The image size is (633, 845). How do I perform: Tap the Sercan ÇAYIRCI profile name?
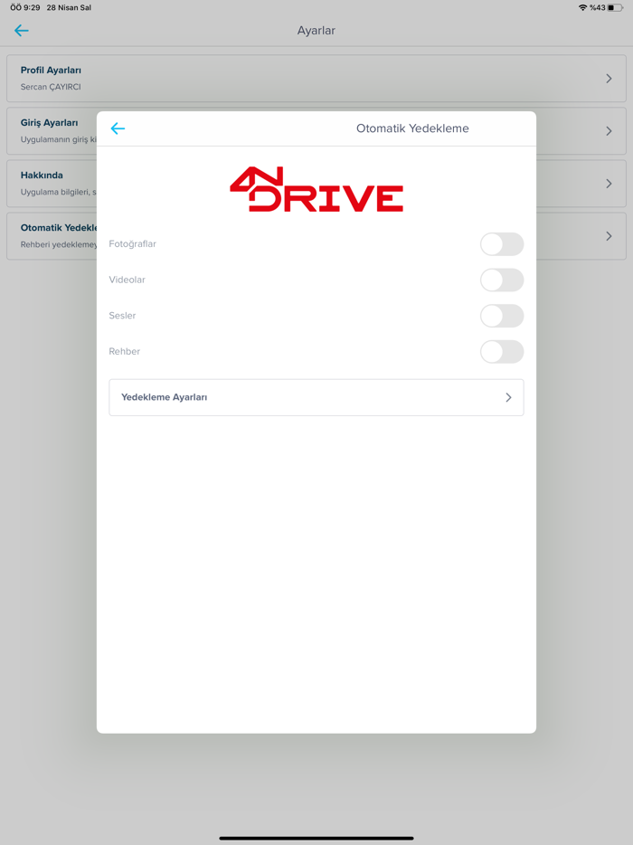click(51, 87)
